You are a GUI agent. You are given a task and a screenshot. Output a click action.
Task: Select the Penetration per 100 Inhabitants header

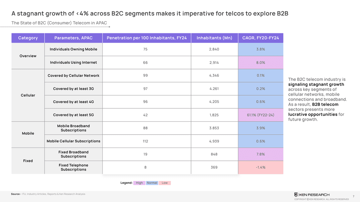click(147, 38)
